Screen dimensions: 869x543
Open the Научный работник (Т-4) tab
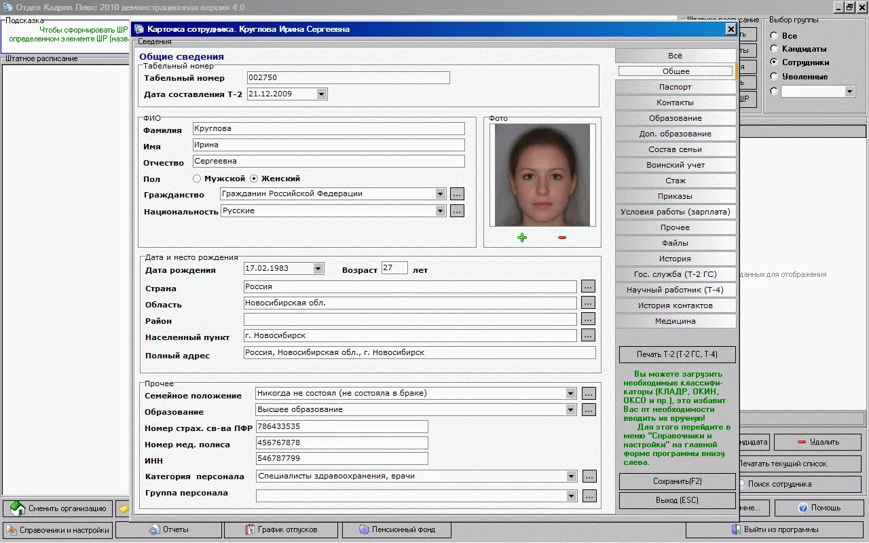click(x=676, y=290)
